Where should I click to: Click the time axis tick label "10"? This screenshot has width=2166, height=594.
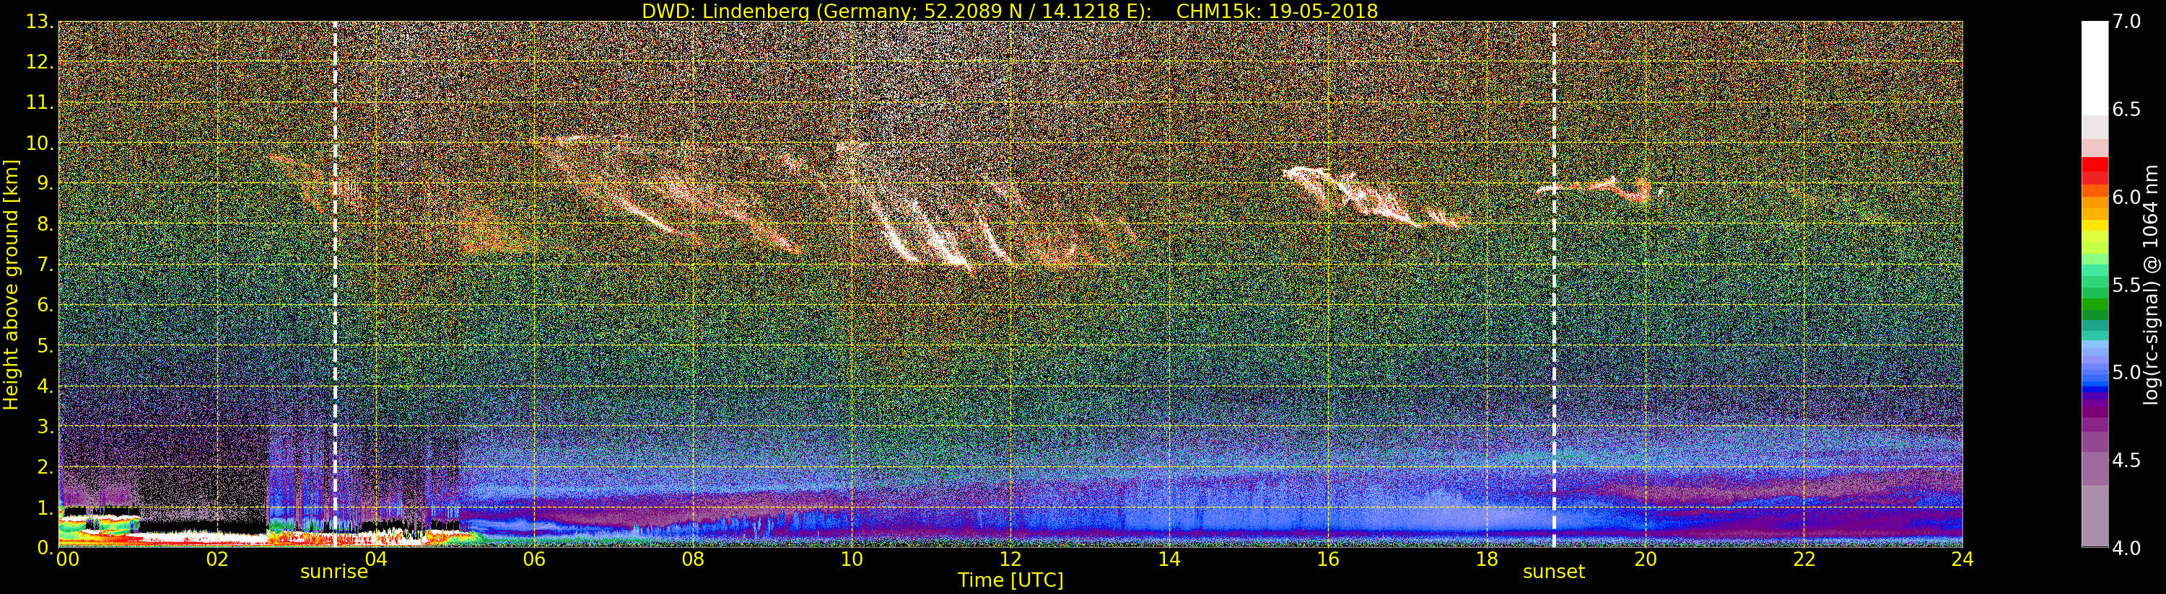tap(852, 559)
